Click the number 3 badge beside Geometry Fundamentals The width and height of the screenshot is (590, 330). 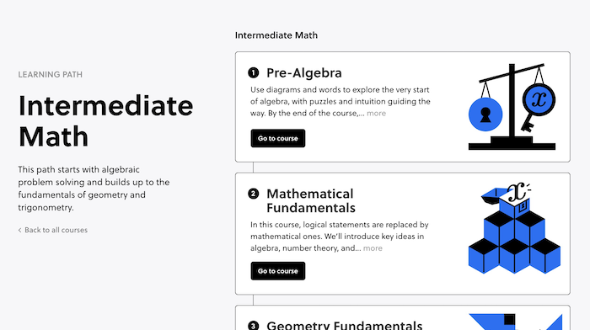[253, 326]
